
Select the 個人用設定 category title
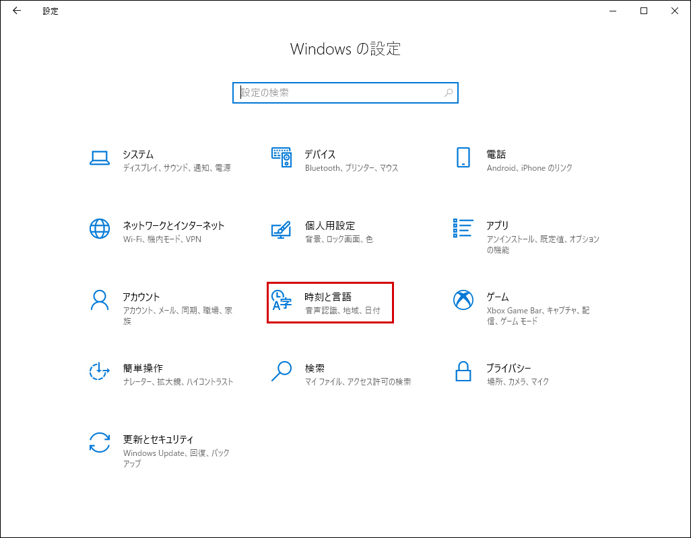click(329, 226)
